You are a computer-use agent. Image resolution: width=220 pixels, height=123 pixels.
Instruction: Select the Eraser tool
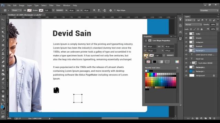[3, 62]
